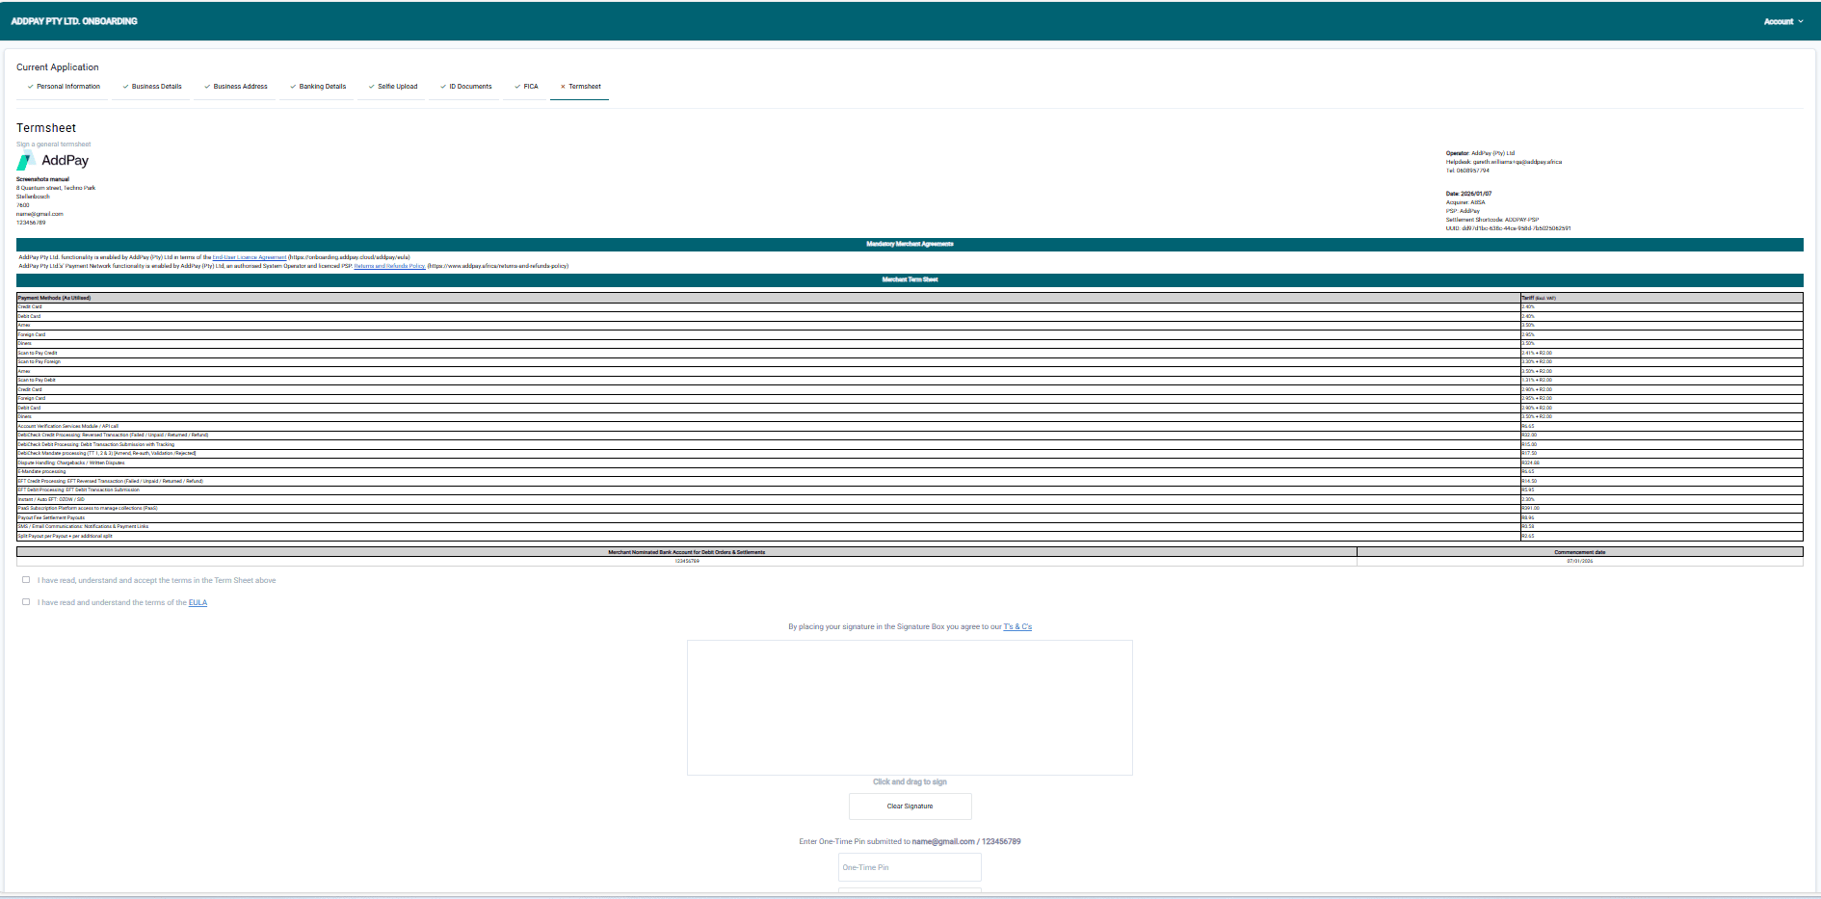Click the ADDPAY PTY LTD. ONBOARDING header title
This screenshot has height=899, width=1821.
[74, 21]
